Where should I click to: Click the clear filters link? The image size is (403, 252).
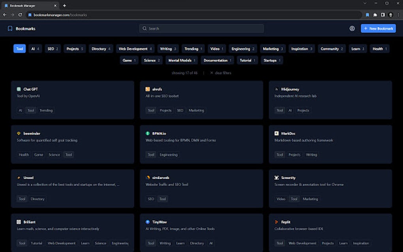(221, 73)
